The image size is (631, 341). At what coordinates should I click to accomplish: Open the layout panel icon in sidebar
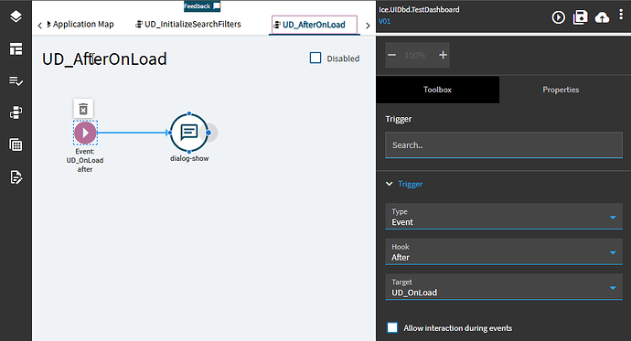pyautogui.click(x=16, y=49)
